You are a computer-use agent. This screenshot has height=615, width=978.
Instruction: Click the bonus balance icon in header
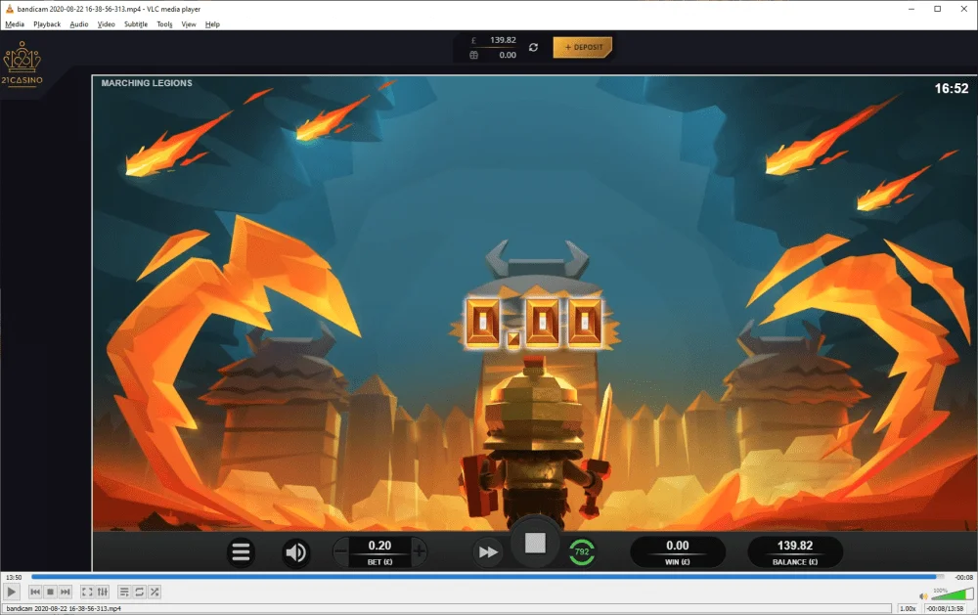[474, 55]
